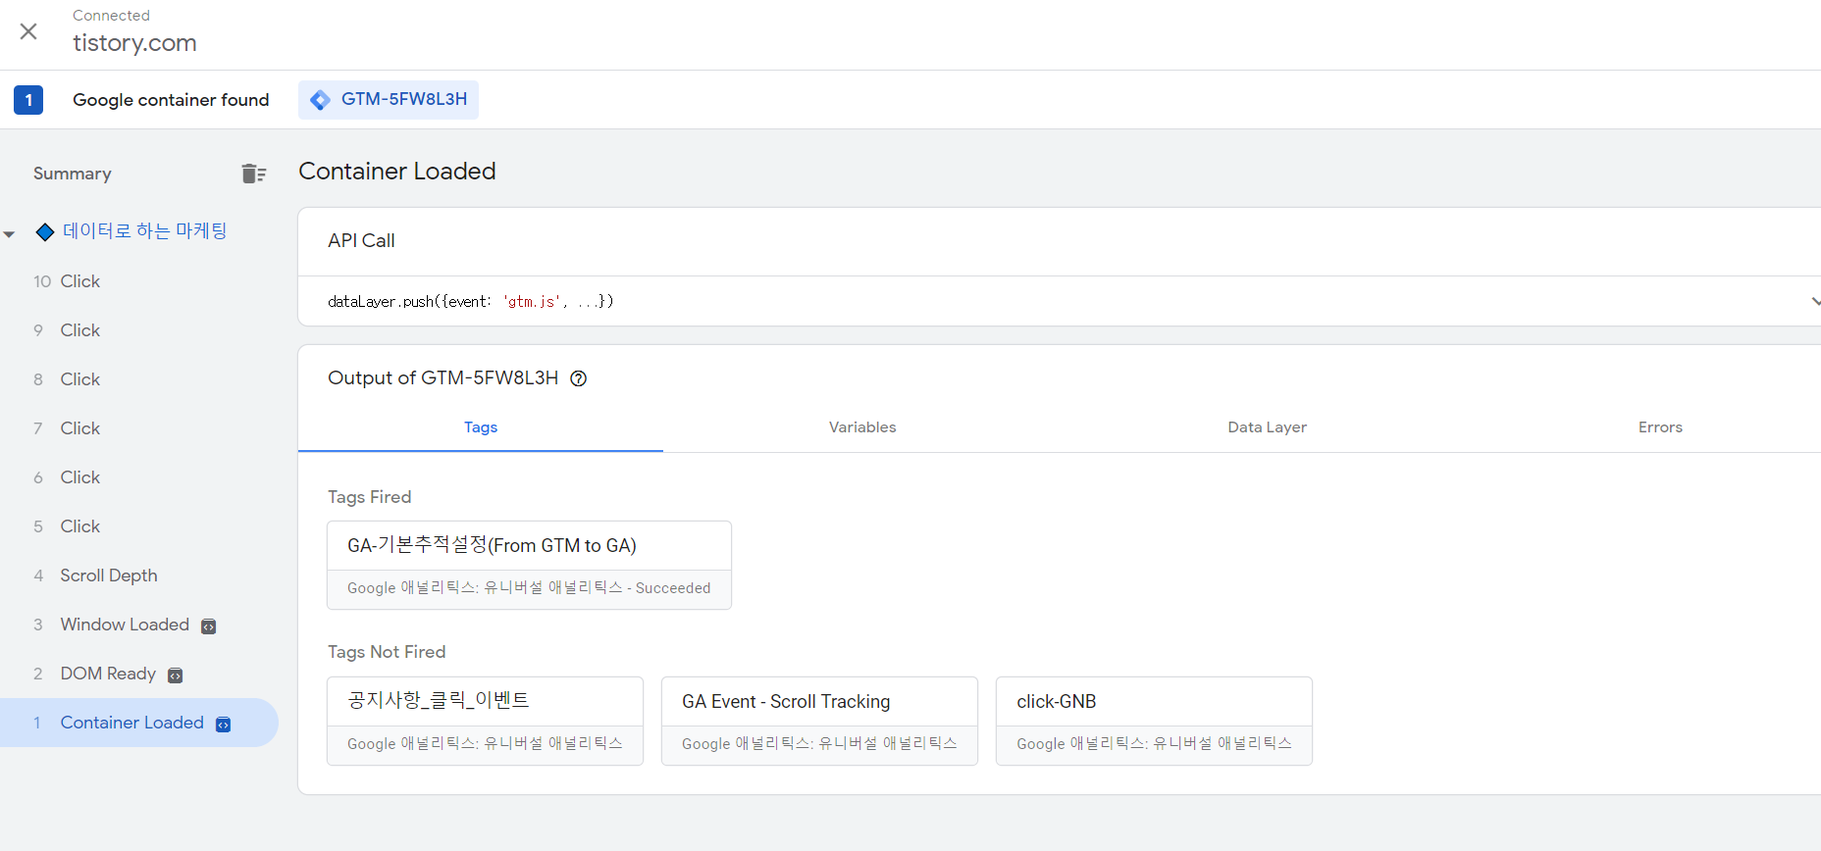Select event 5 Click
Image resolution: width=1821 pixels, height=851 pixels.
coord(139,526)
